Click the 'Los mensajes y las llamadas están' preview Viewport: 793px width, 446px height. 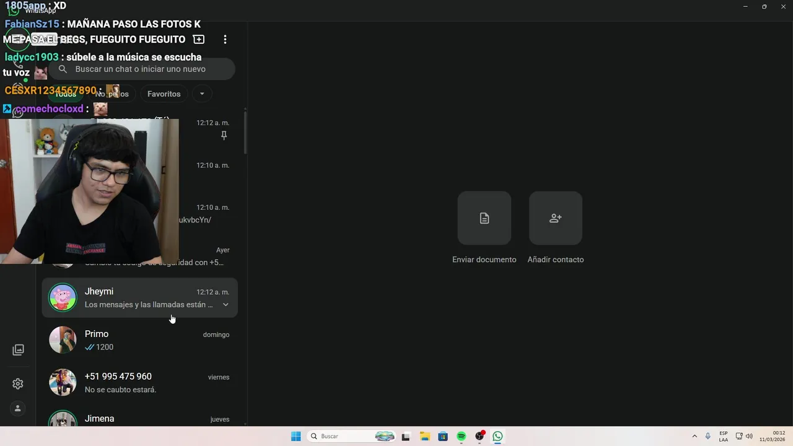pyautogui.click(x=149, y=305)
